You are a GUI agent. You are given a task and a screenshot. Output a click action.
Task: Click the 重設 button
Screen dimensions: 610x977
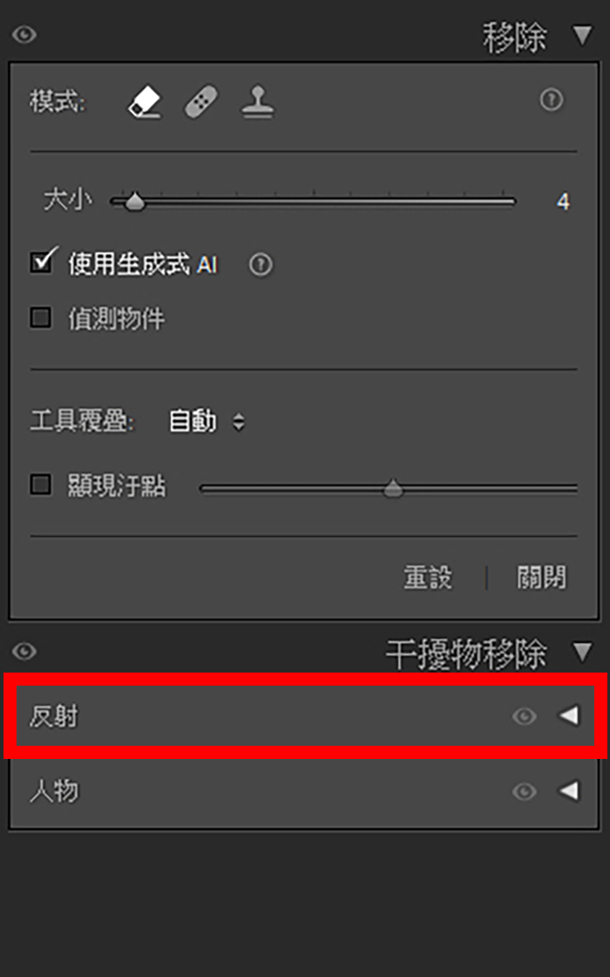[428, 577]
